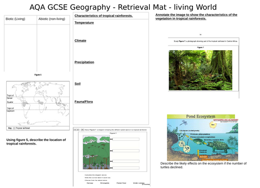The height and width of the screenshot is (188, 260).
Task: Click the 'Tropic of Cancer' map label
Action: click(x=10, y=97)
